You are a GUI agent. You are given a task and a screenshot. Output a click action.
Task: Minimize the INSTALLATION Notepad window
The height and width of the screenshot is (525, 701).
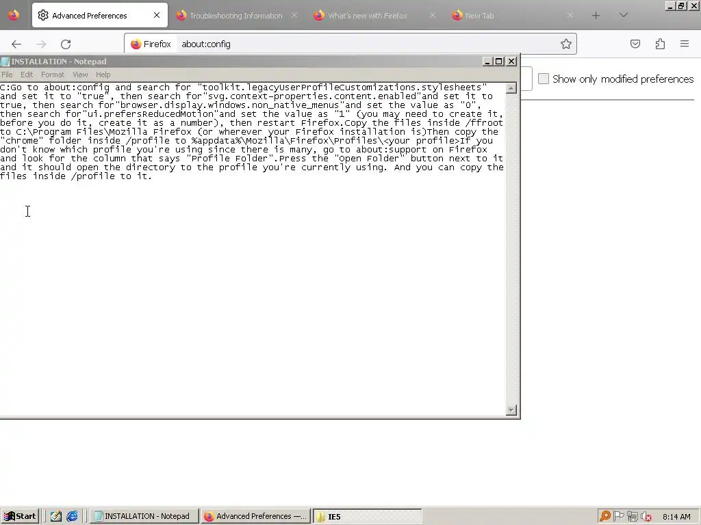(487, 62)
